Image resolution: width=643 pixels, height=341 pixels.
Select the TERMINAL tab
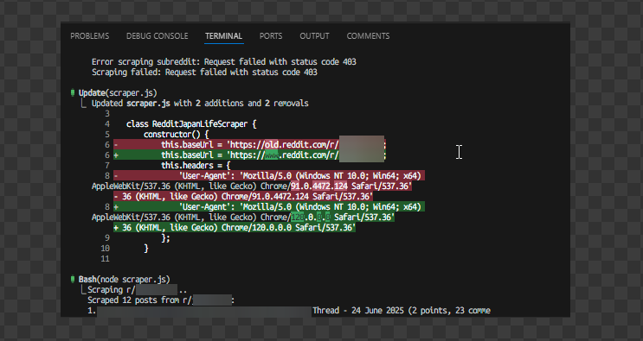click(x=224, y=36)
